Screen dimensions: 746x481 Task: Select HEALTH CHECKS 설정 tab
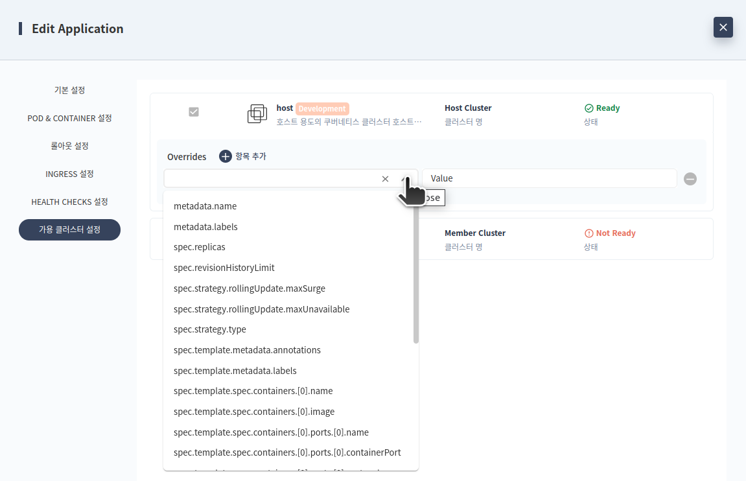click(69, 202)
